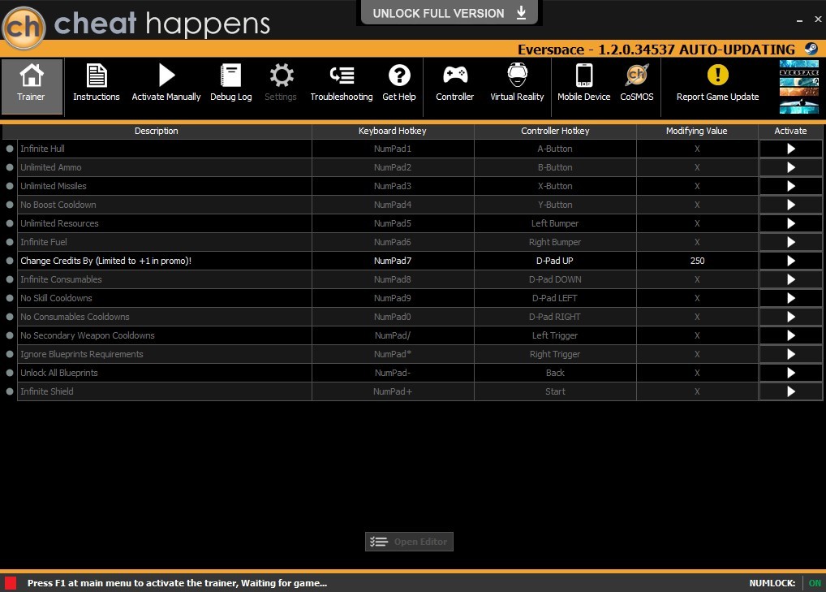826x592 pixels.
Task: Launch the CoSMOS tool icon
Action: [636, 77]
